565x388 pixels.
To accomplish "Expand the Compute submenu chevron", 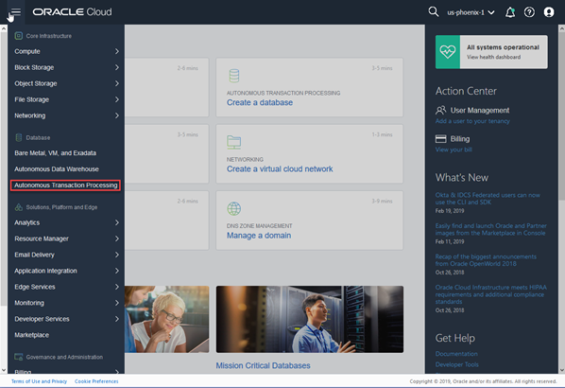I will tap(117, 51).
